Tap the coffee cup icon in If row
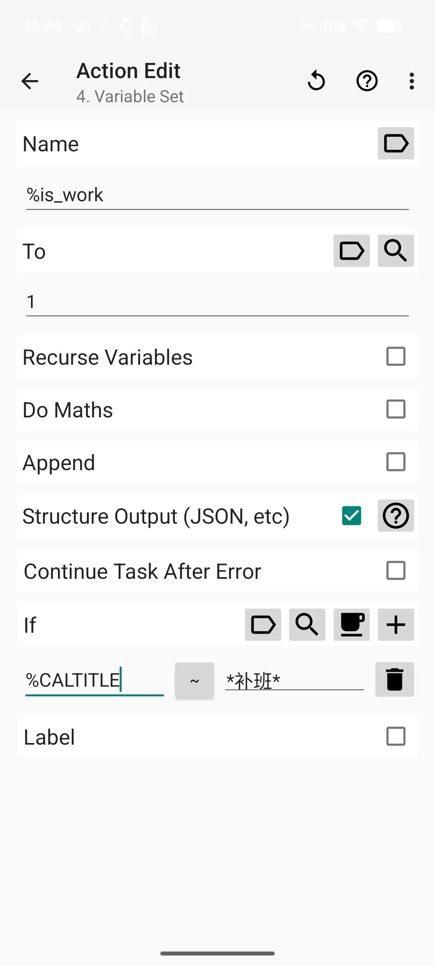This screenshot has height=966, width=435. [x=351, y=625]
